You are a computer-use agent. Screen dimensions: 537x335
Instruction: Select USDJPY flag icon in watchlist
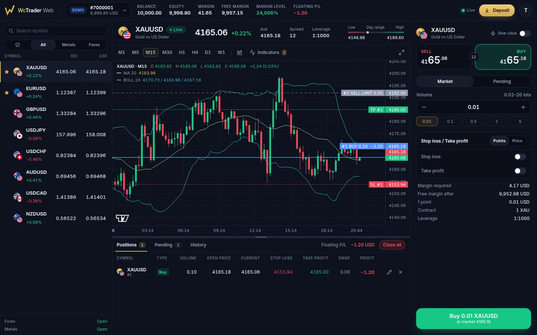[18, 134]
